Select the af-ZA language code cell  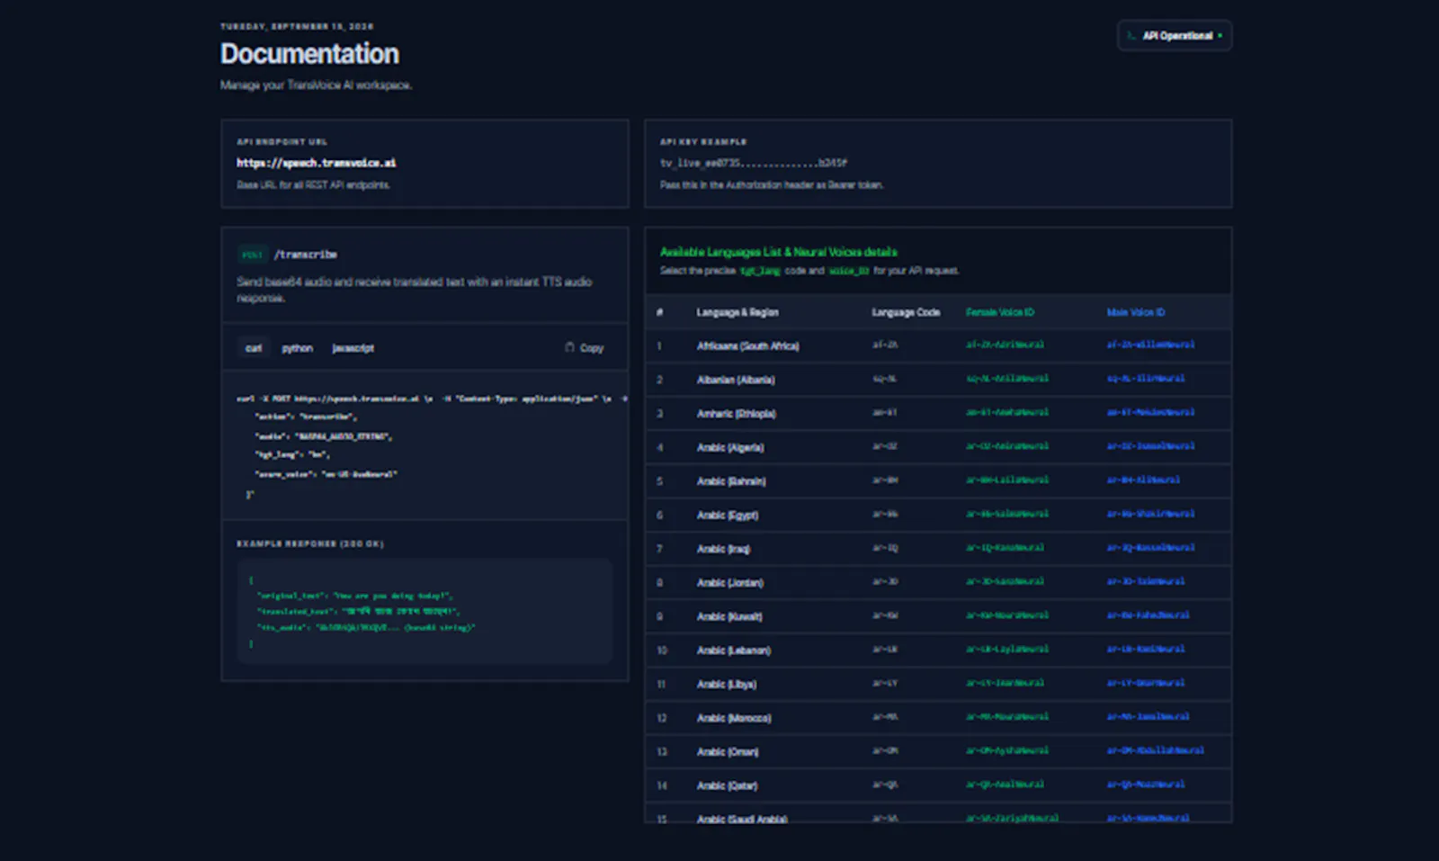(885, 345)
